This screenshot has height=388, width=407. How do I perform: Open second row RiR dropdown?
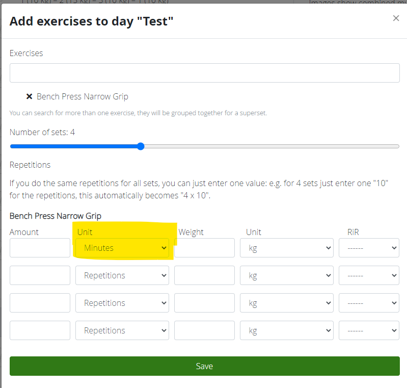[x=369, y=275]
